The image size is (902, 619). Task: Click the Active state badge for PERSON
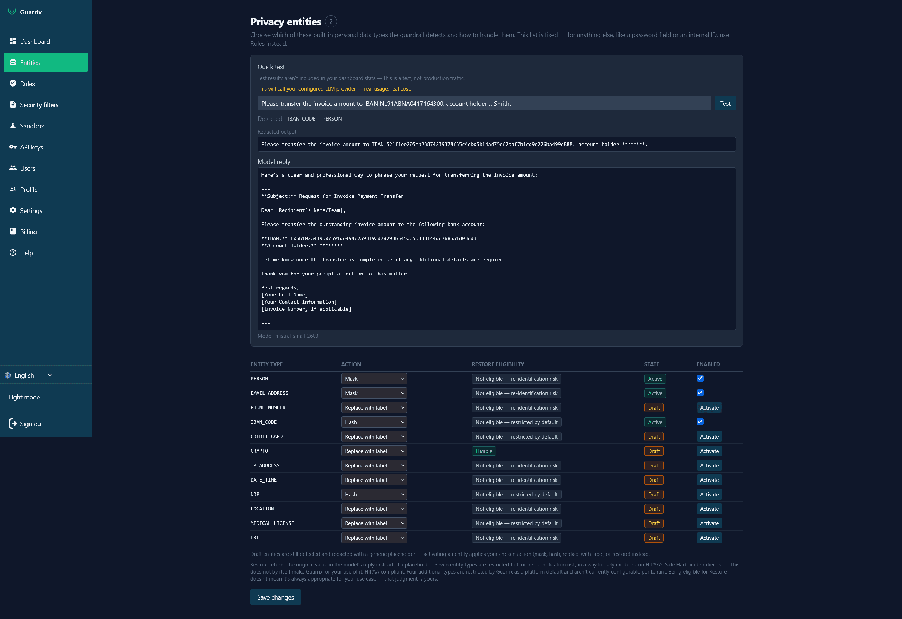pyautogui.click(x=655, y=379)
